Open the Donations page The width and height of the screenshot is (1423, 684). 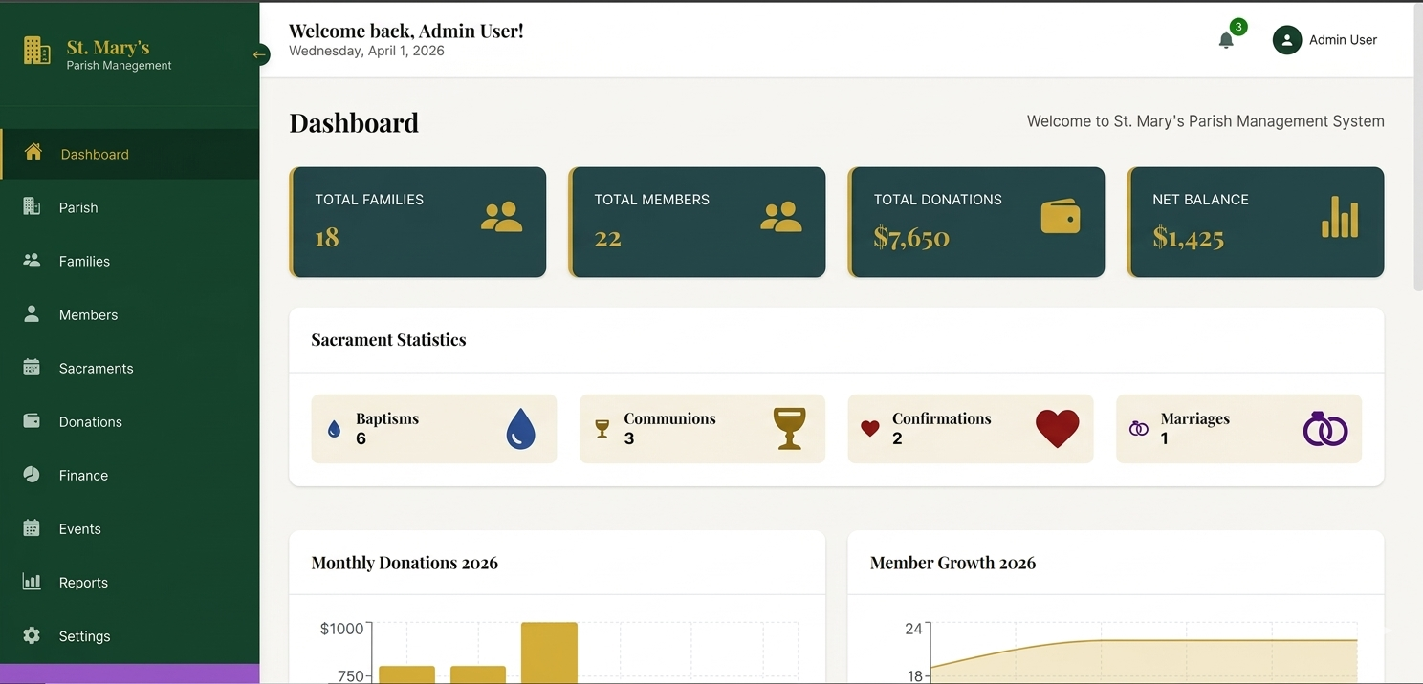[90, 421]
